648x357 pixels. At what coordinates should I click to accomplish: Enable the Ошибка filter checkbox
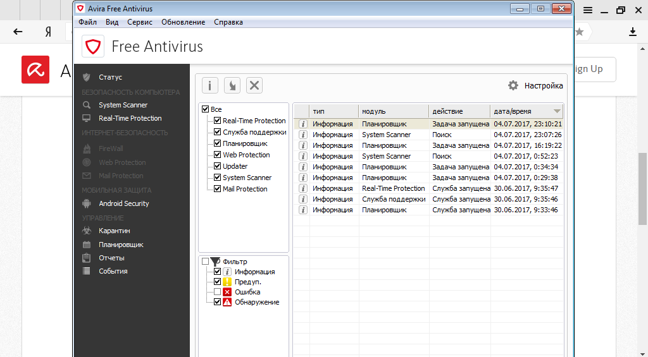click(218, 292)
